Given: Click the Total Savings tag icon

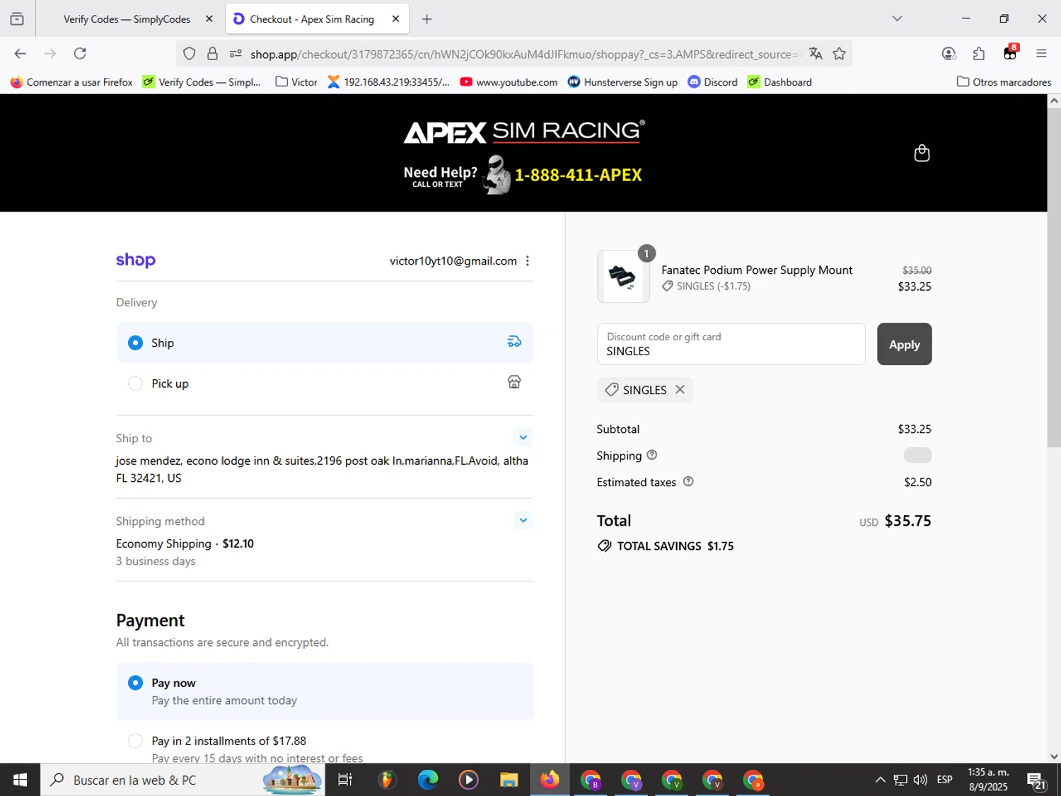Looking at the screenshot, I should pyautogui.click(x=604, y=546).
